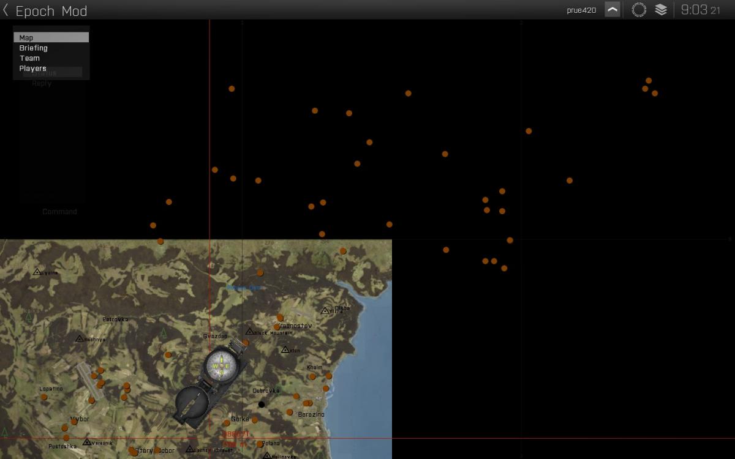Click the compass dial on the map
This screenshot has width=735, height=459.
(220, 365)
